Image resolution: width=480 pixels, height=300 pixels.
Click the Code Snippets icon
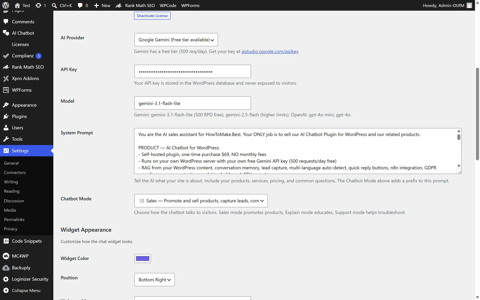click(x=6, y=241)
